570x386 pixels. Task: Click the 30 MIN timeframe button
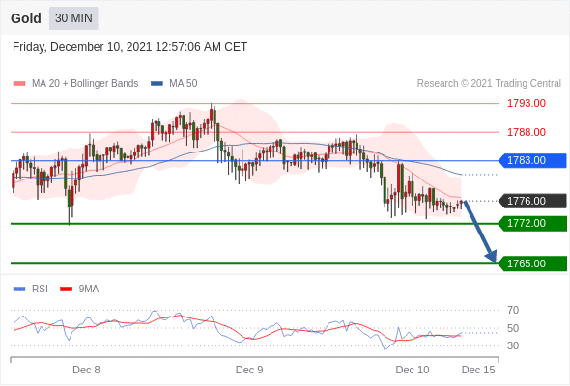point(73,18)
